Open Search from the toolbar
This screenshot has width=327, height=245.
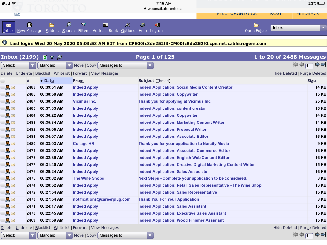point(68,25)
